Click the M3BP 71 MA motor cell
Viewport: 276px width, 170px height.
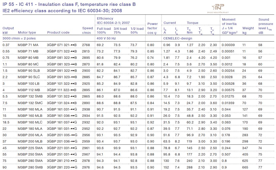pos(28,45)
